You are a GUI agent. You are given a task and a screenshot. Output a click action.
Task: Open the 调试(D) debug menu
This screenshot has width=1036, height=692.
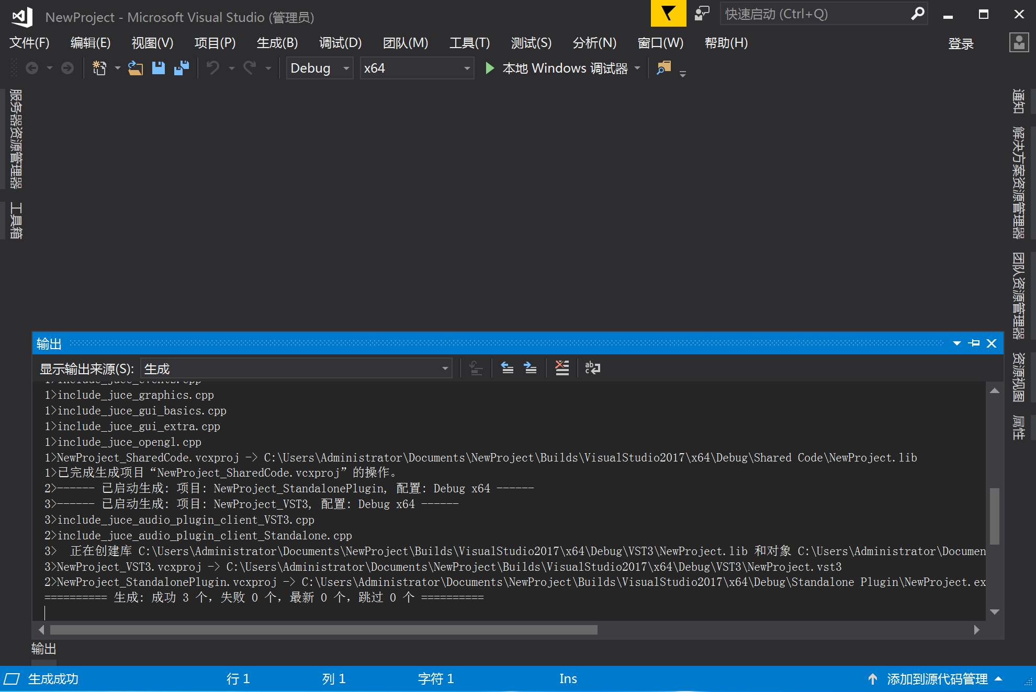tap(340, 43)
